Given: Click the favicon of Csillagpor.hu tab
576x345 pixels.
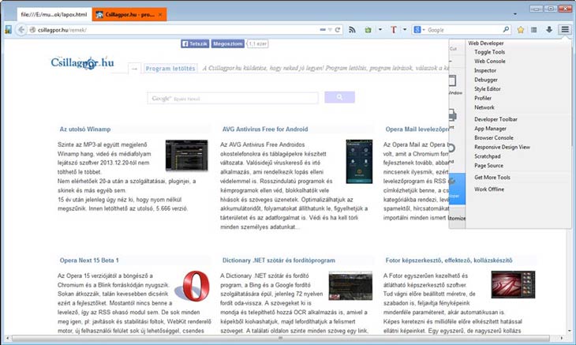Looking at the screenshot, I should (99, 15).
